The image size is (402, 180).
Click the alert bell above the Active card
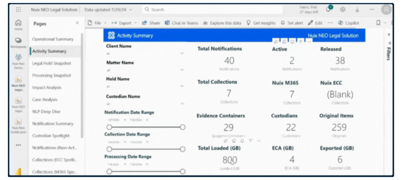pos(293,42)
